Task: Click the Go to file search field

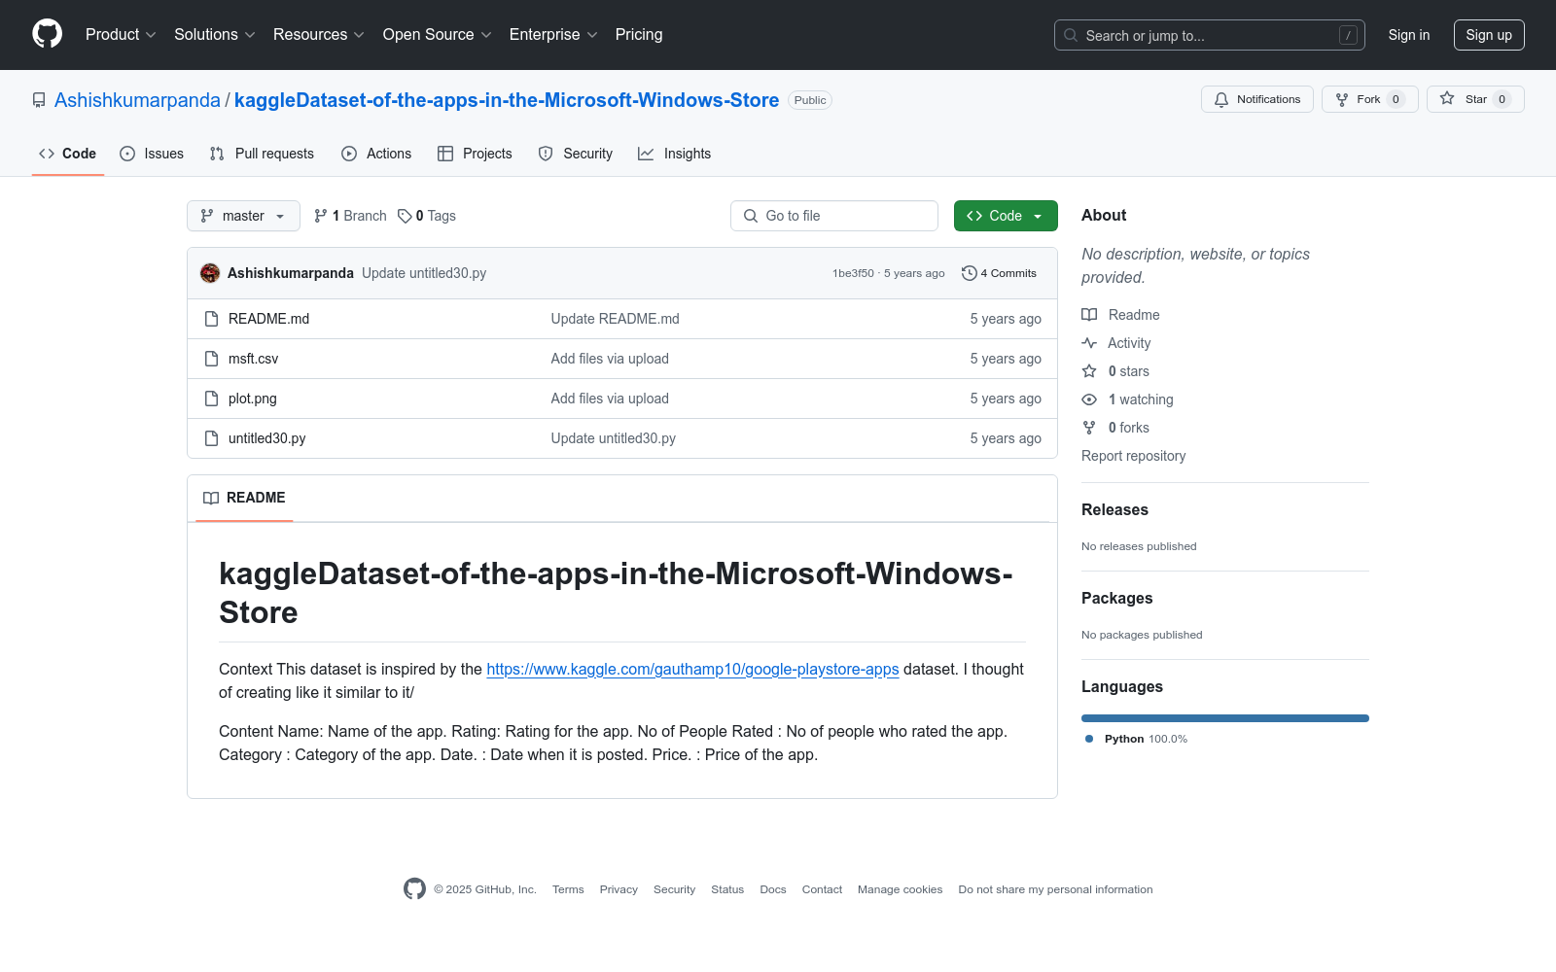Action: (x=834, y=216)
